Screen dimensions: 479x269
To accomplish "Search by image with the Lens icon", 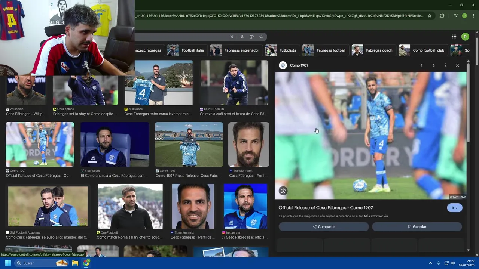I will pos(251,37).
